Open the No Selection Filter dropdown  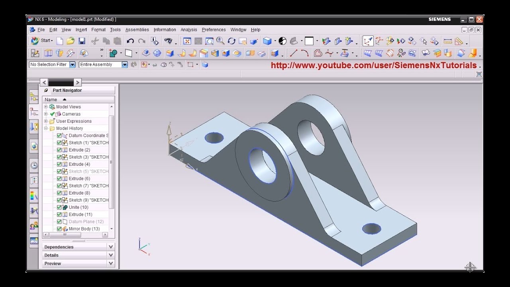point(72,65)
